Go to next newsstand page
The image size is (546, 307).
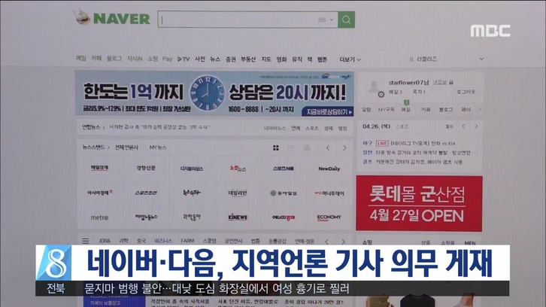coord(344,148)
